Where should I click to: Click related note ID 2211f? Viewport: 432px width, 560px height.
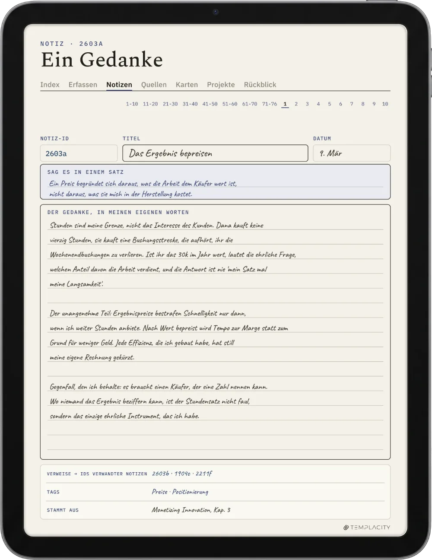point(204,474)
